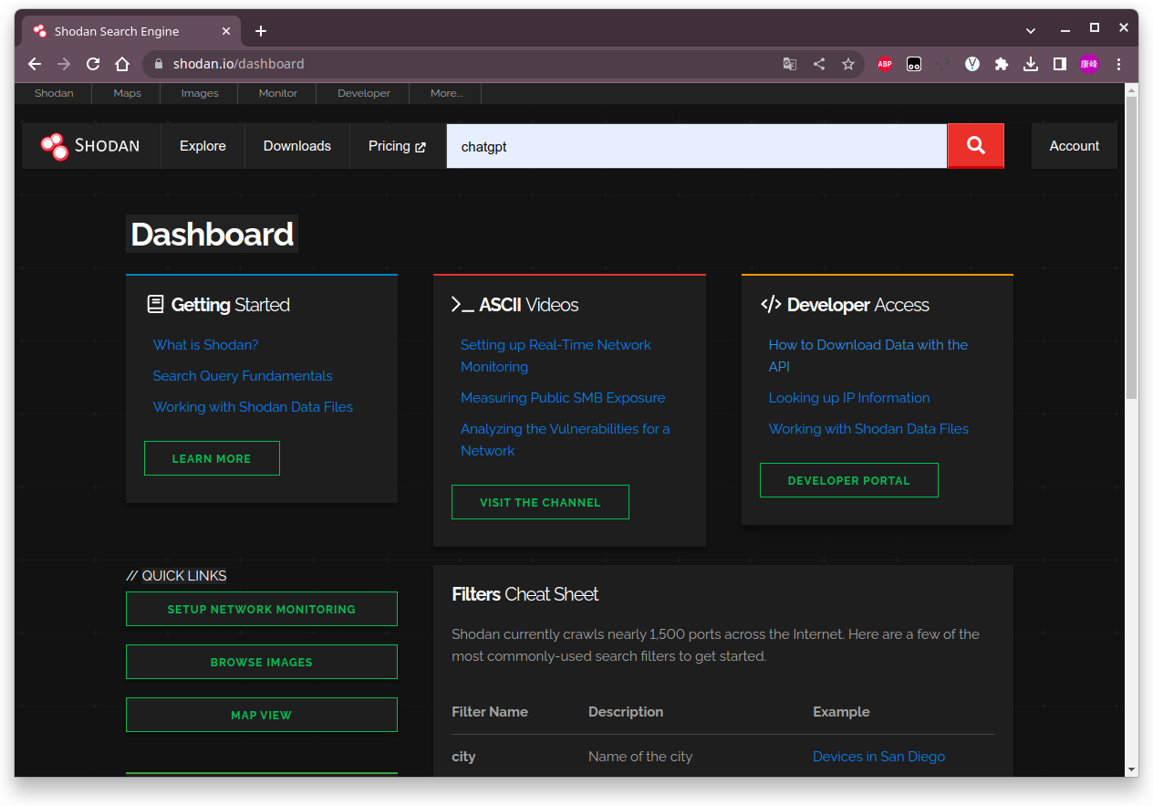Click the share icon in the address bar
The height and width of the screenshot is (806, 1153).
point(818,64)
